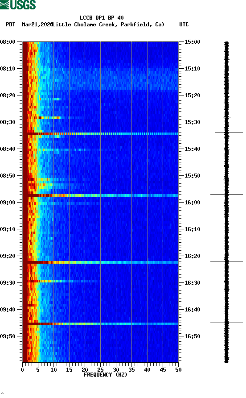Image resolution: width=246 pixels, height=398 pixels.
Task: Click the 'FREQUENCY (HZ)' axis label
Action: (106, 375)
